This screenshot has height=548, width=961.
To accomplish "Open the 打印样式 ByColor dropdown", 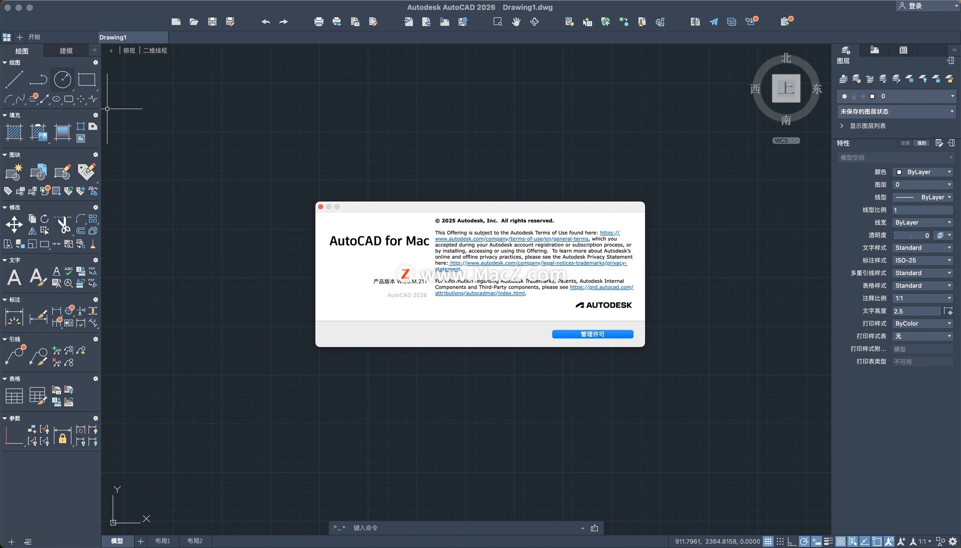I will pyautogui.click(x=923, y=323).
